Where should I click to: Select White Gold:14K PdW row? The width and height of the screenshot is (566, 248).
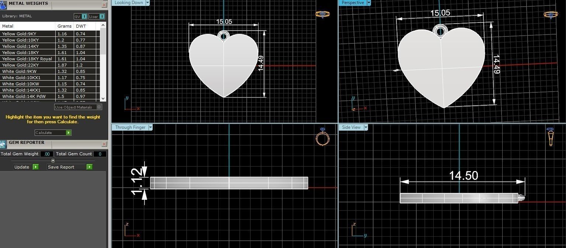pos(50,96)
